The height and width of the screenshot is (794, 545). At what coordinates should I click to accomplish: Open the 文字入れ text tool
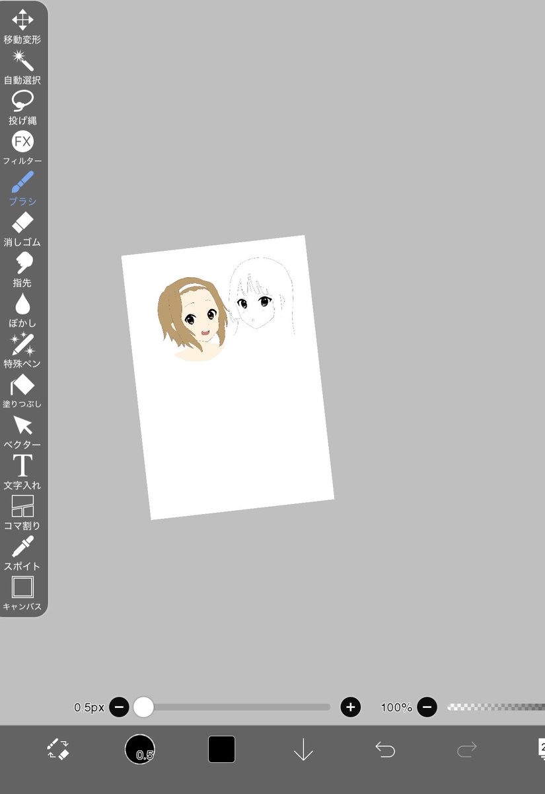[22, 472]
